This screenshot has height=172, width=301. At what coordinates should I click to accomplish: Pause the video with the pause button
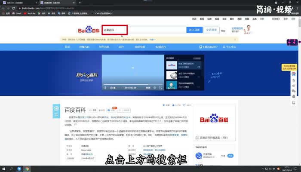[104, 88]
